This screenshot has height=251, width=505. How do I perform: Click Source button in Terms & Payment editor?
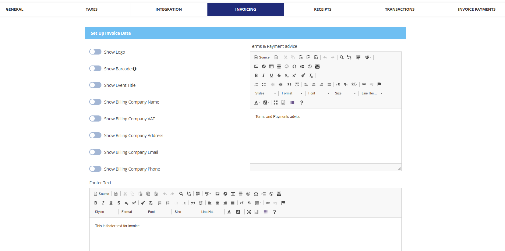[262, 57]
